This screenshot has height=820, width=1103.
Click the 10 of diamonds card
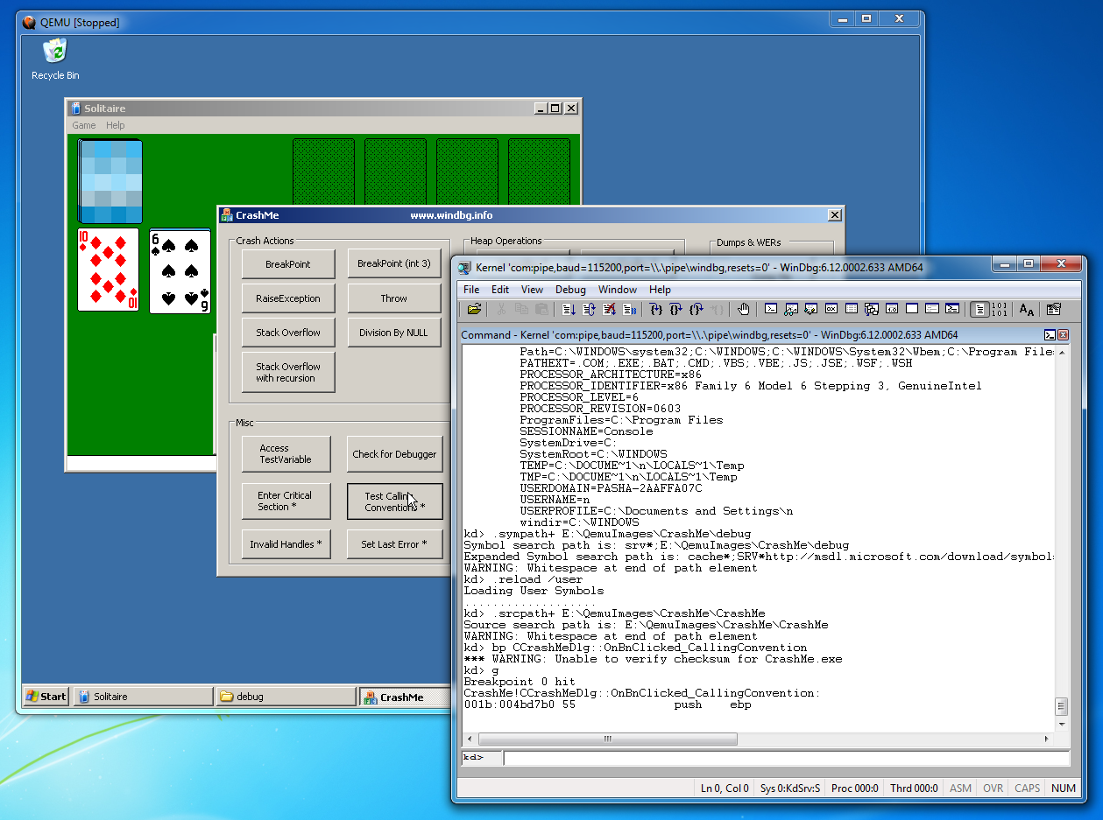click(x=108, y=270)
